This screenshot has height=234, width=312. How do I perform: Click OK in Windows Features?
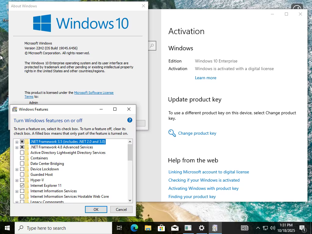point(96,210)
